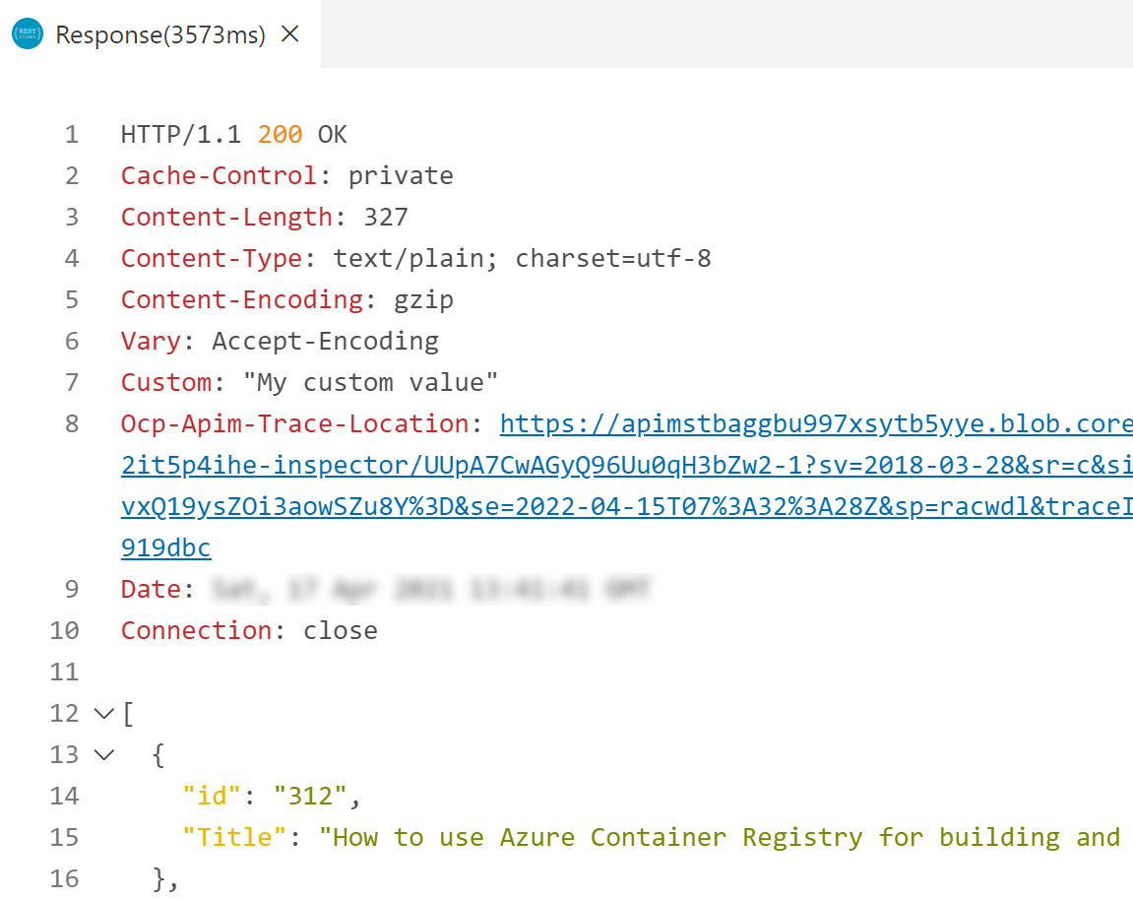This screenshot has width=1133, height=899.
Task: Click the Content-Type header name
Action: [211, 259]
